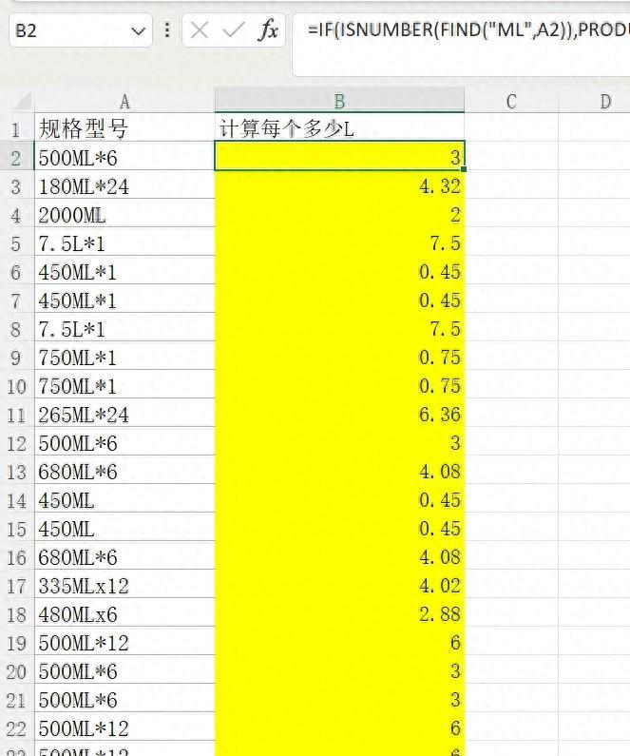Click the Enter checkmark formula icon
This screenshot has height=756, width=630.
pyautogui.click(x=233, y=30)
